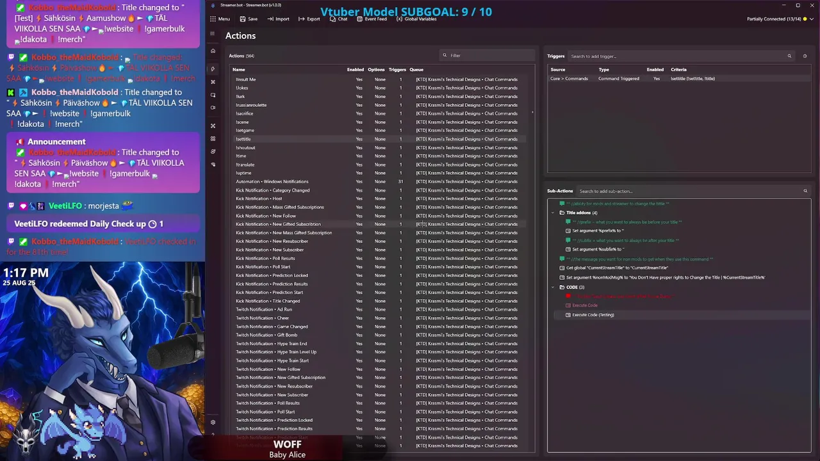Sort actions by Queue column header

[416, 69]
